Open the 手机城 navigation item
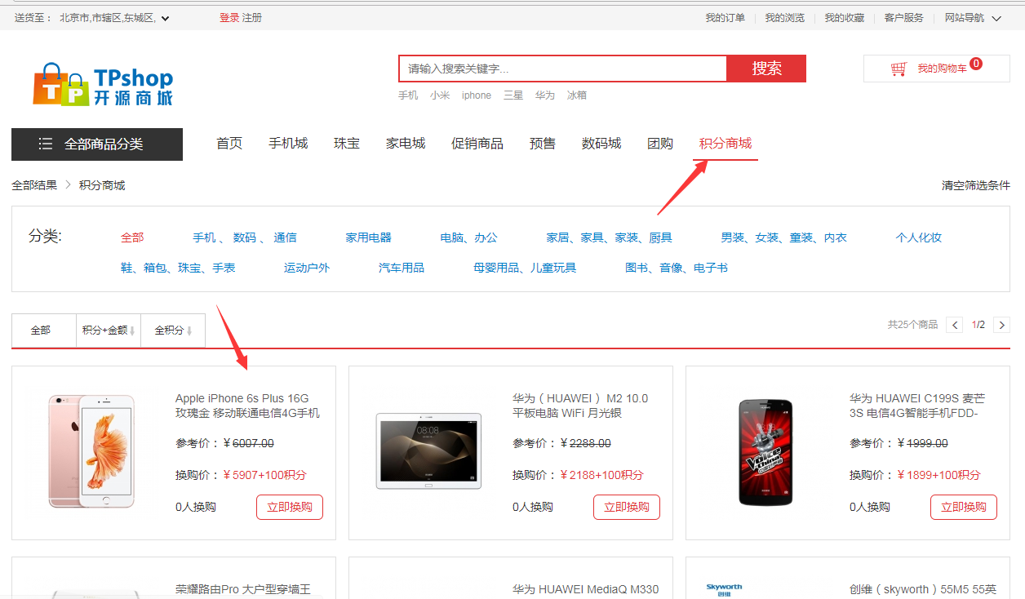This screenshot has width=1025, height=599. [288, 144]
